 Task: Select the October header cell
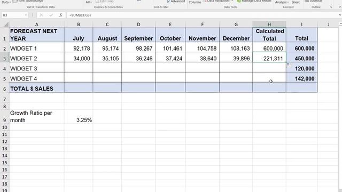(170, 35)
